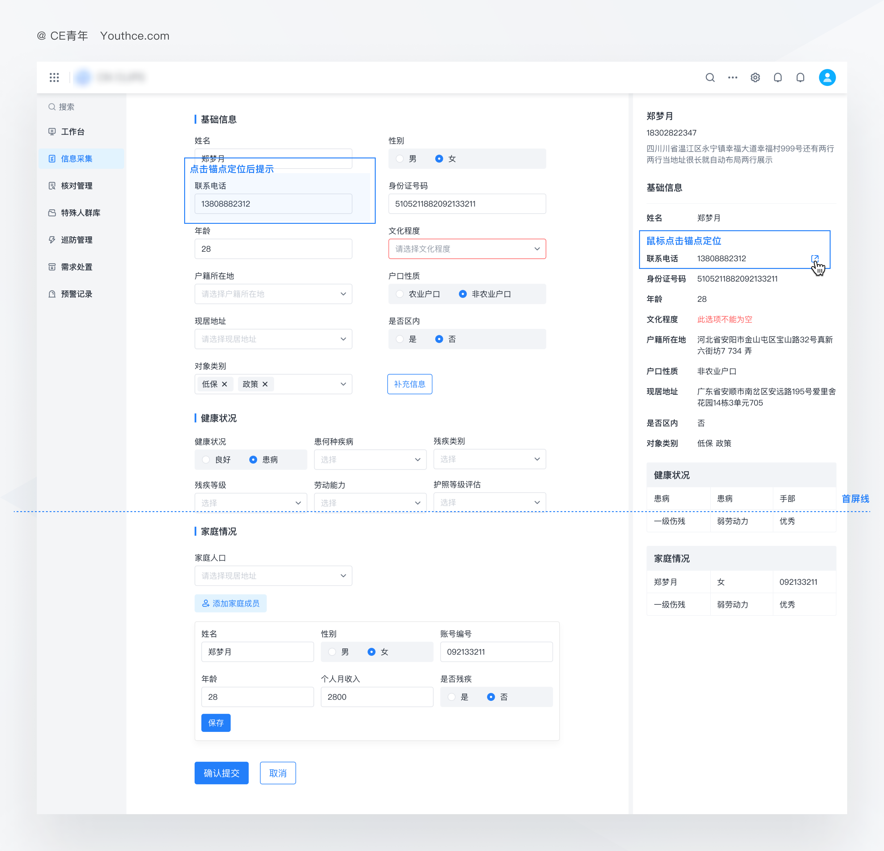Choose the 农业户口 radio option
The height and width of the screenshot is (851, 884).
click(x=400, y=294)
